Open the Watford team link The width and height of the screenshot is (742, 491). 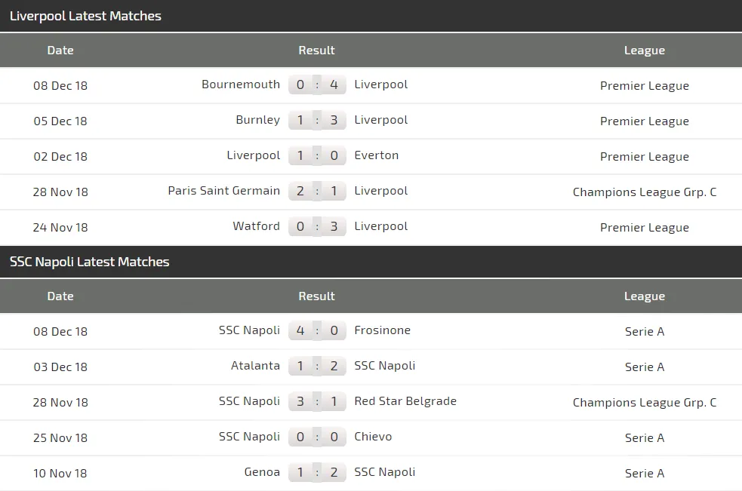click(x=257, y=226)
